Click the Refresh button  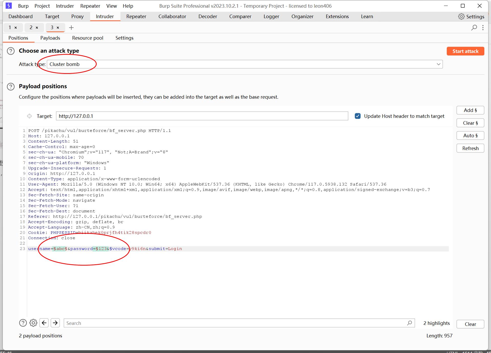[470, 148]
